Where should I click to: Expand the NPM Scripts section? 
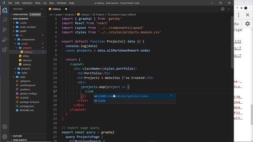coord(28,140)
